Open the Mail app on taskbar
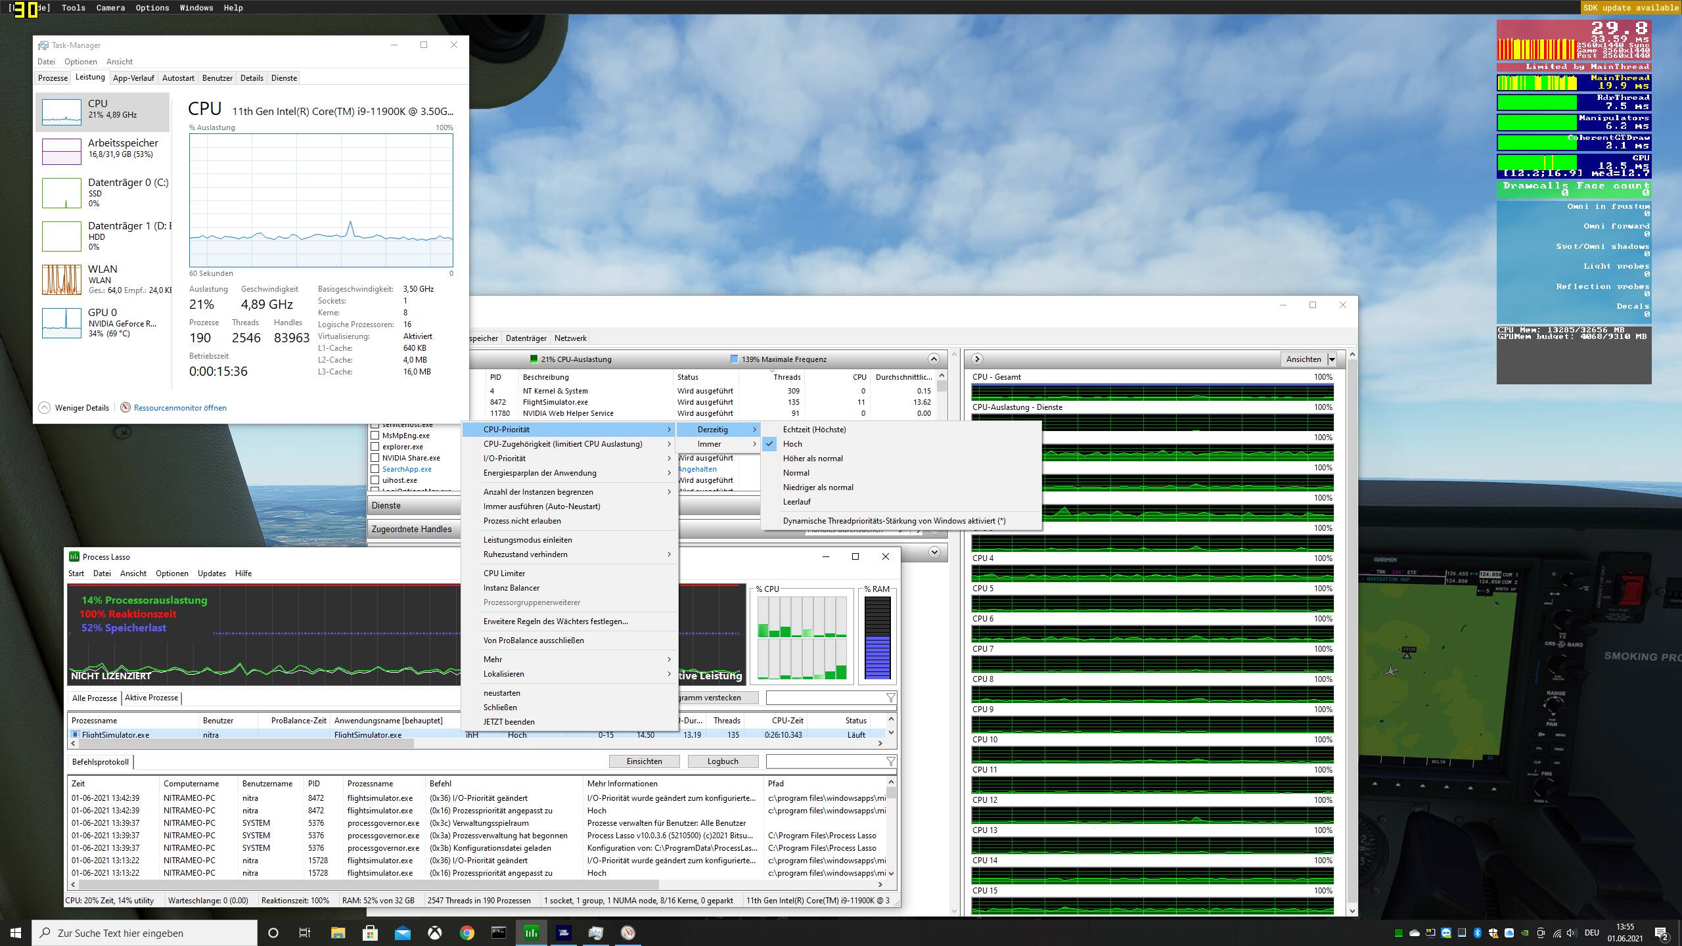This screenshot has height=946, width=1682. tap(402, 933)
